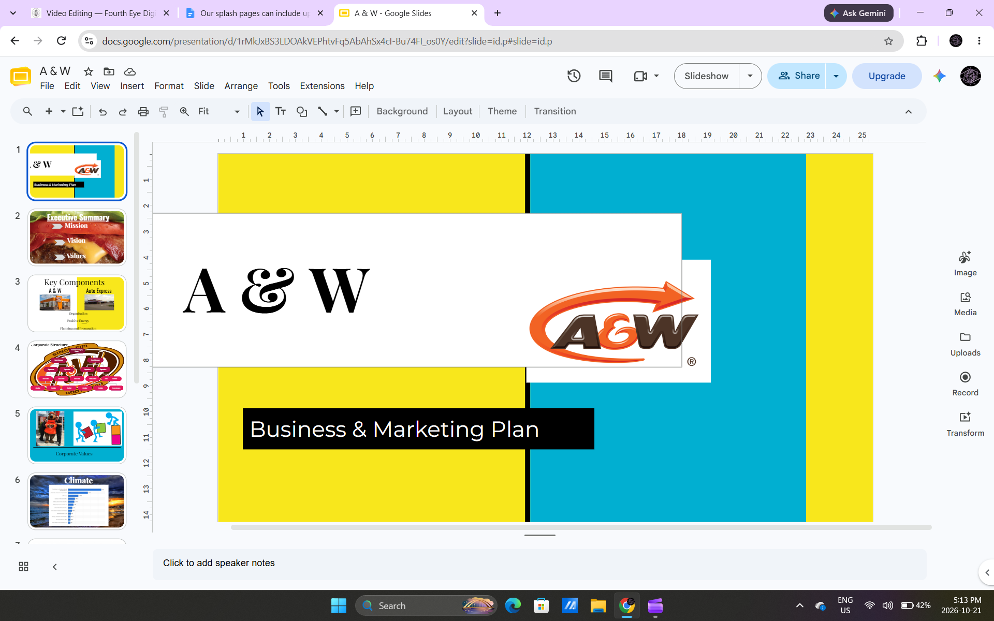Viewport: 994px width, 621px height.
Task: Click the Transition toolbar button
Action: (x=555, y=111)
